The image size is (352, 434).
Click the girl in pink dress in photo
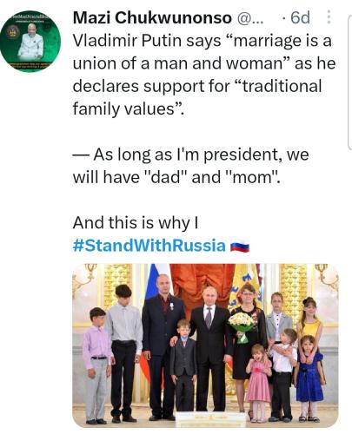(258, 382)
